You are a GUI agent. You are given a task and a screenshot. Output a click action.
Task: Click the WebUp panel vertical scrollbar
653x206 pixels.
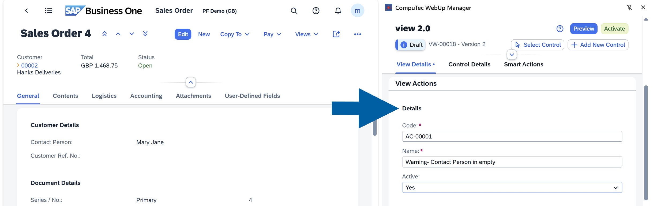(646, 143)
